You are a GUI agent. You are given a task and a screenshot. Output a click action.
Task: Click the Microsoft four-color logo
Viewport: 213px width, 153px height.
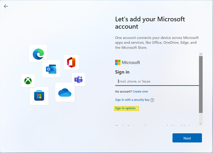[118, 62]
